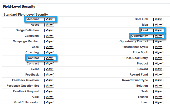Open the Contract View link
Screen dimensions: 170x107
point(49,64)
